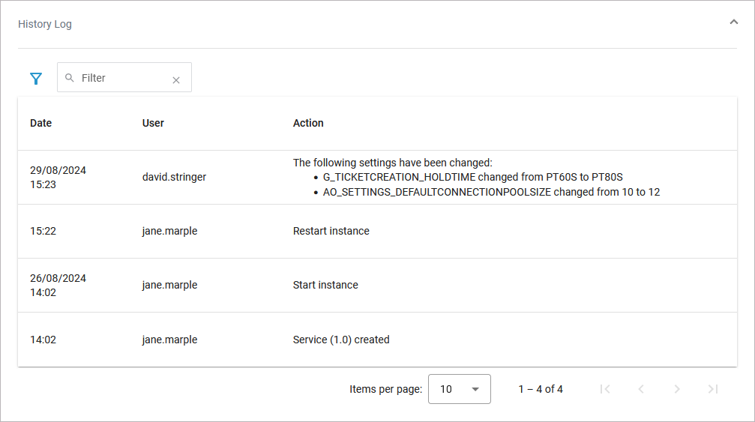Viewport: 755px width, 422px height.
Task: Clear the filter with the X icon
Action: click(176, 80)
